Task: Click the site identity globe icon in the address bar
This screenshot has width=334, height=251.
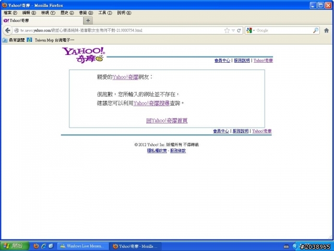Action: pos(16,30)
